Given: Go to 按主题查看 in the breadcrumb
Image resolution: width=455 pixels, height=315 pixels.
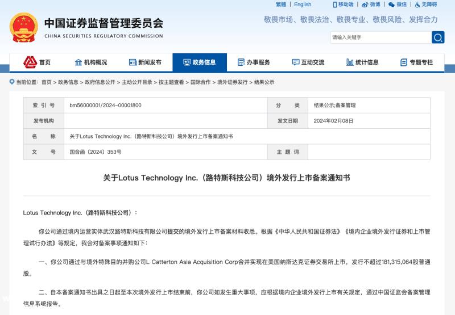Looking at the screenshot, I should [x=171, y=82].
